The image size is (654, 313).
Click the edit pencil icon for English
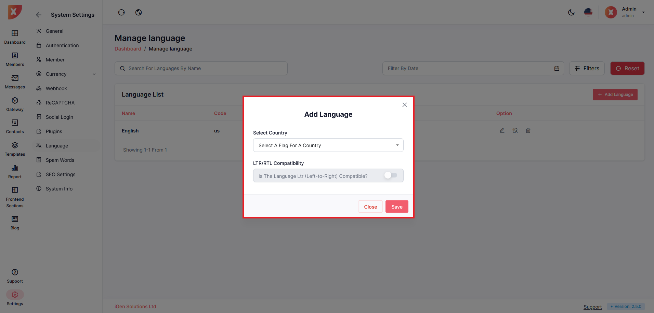(502, 131)
